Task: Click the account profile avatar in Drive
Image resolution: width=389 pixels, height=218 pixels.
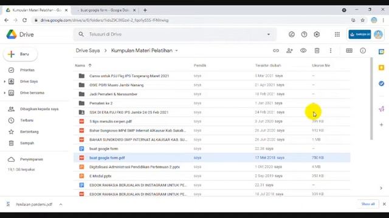Action: pos(378,35)
